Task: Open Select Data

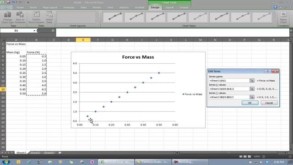Action: (49, 17)
